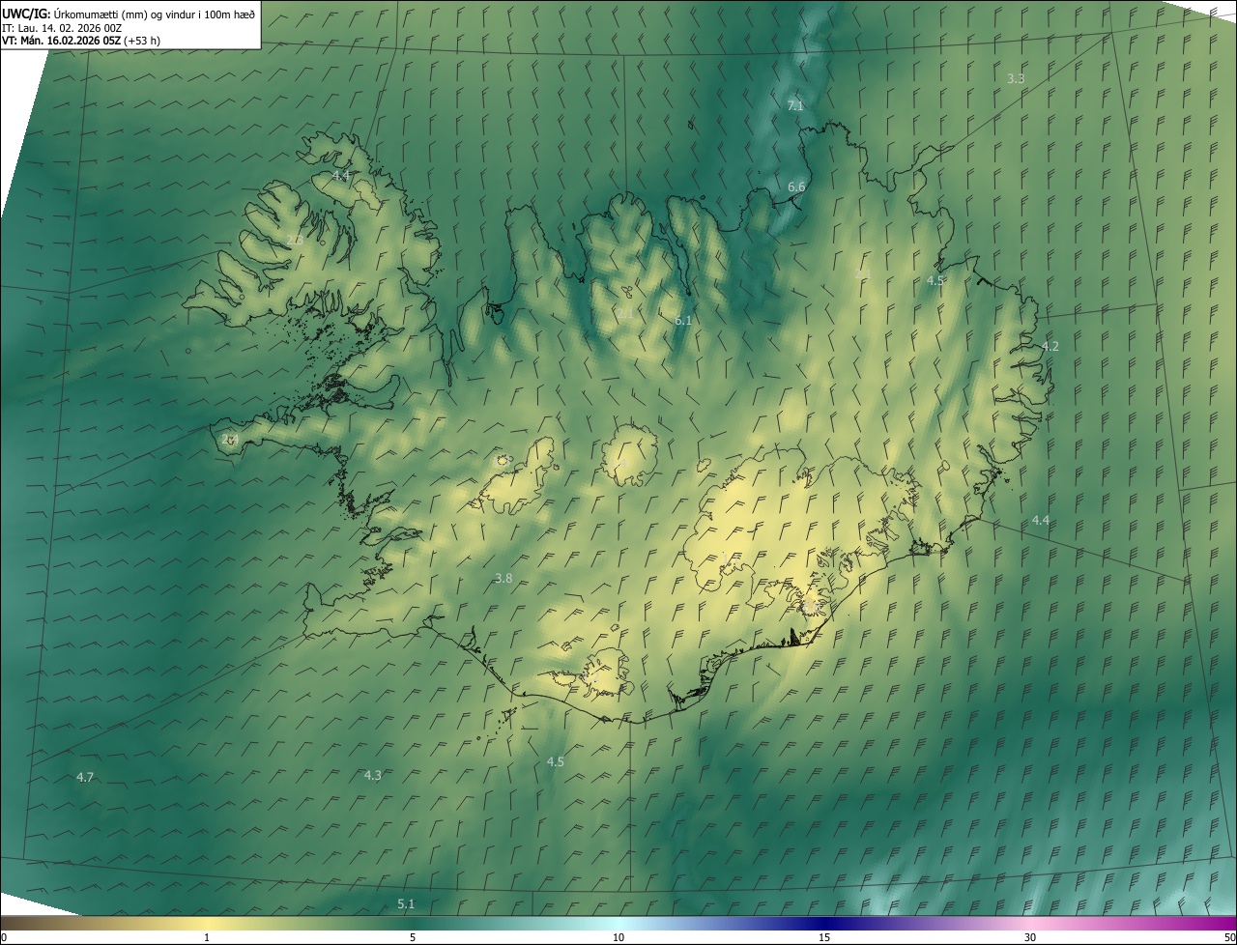Select the 'IT: Lau. 14. 02. 2026 00Z' line
The image size is (1237, 945).
[62, 28]
